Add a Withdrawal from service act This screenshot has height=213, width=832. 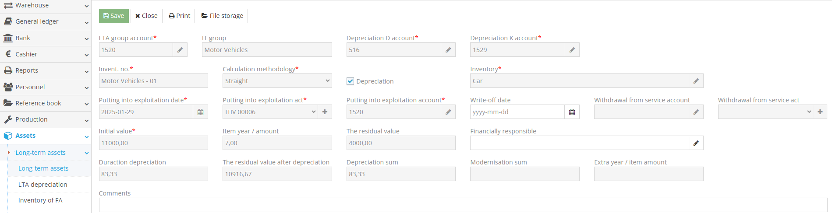820,112
